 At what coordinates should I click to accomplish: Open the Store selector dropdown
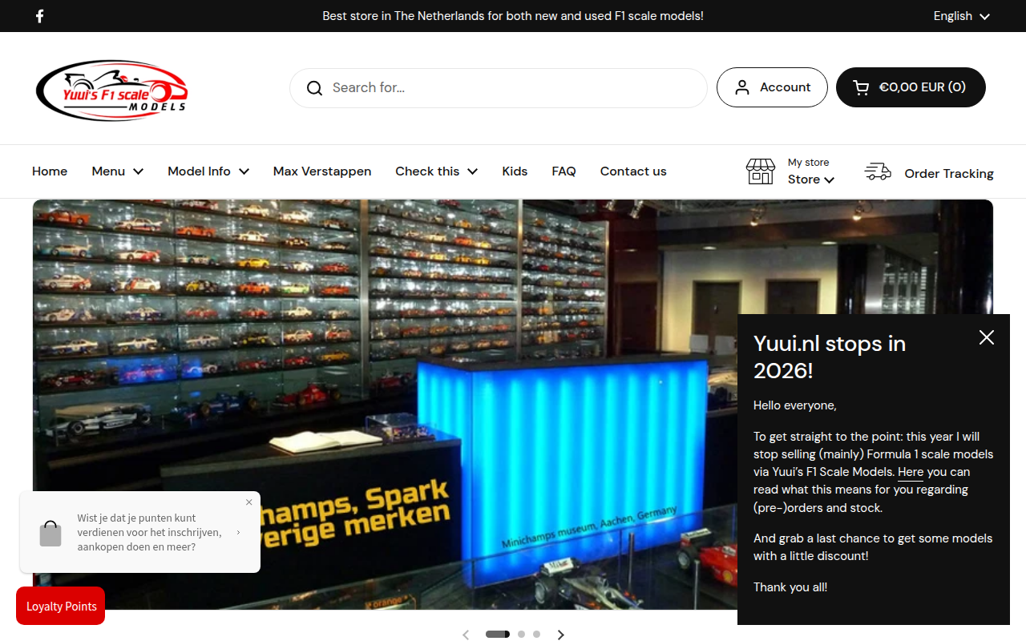[x=811, y=179]
